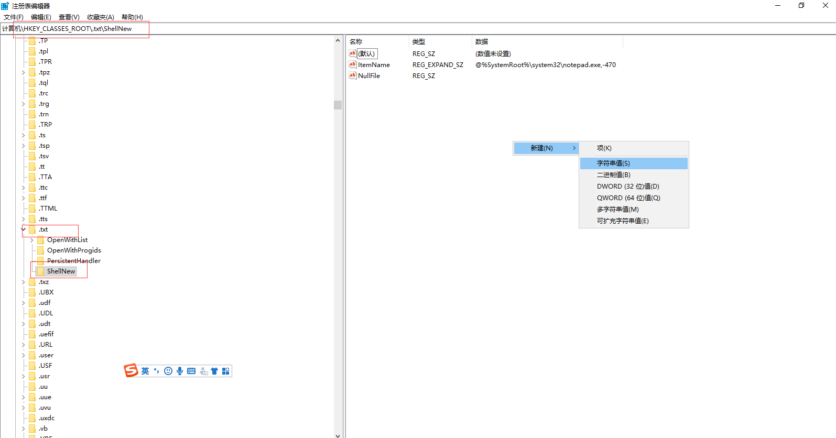Click the OpenWithProgids folder icon
This screenshot has width=836, height=438.
[40, 250]
